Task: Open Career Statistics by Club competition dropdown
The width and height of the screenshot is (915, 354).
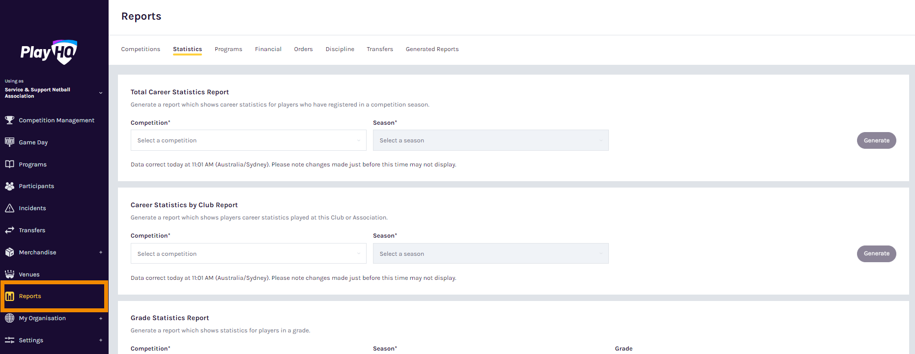Action: click(249, 253)
